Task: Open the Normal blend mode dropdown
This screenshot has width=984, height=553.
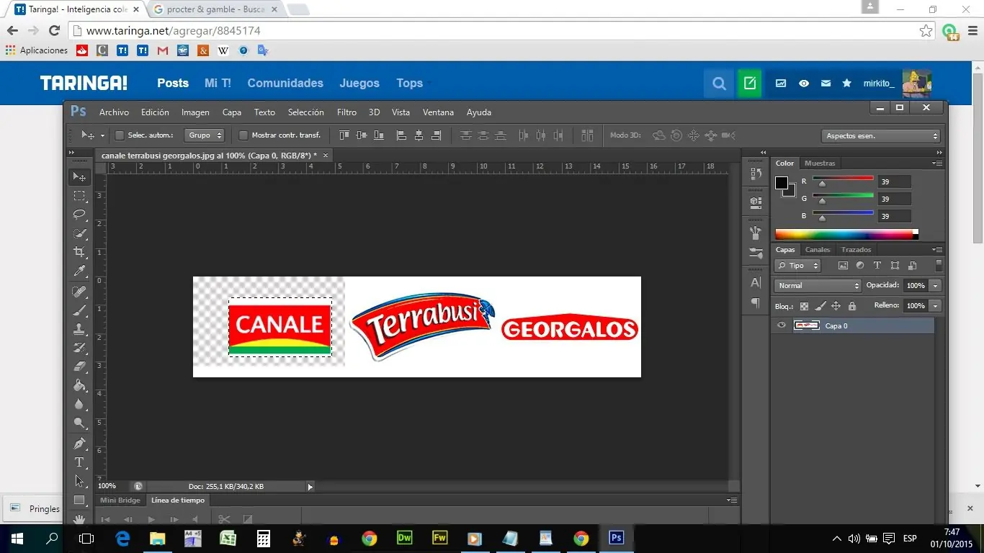Action: click(x=818, y=286)
